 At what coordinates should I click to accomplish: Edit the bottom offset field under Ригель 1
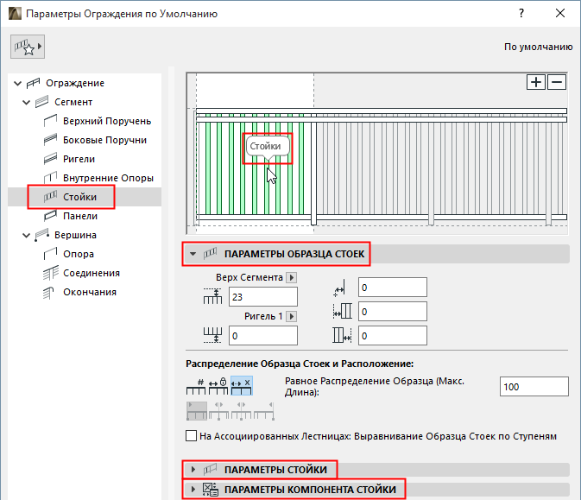point(263,335)
